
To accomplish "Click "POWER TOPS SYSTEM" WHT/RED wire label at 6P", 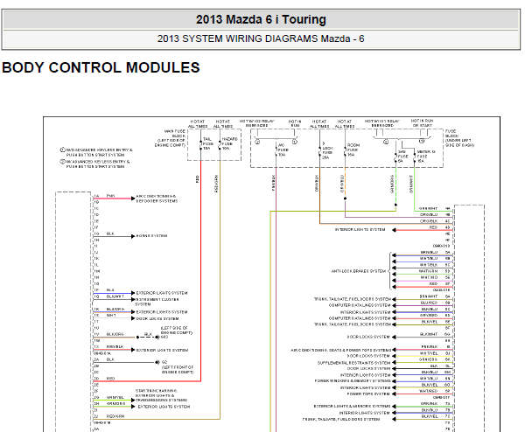I will pos(429,391).
